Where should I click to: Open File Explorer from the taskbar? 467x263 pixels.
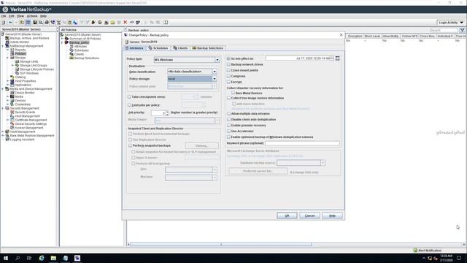click(x=53, y=258)
